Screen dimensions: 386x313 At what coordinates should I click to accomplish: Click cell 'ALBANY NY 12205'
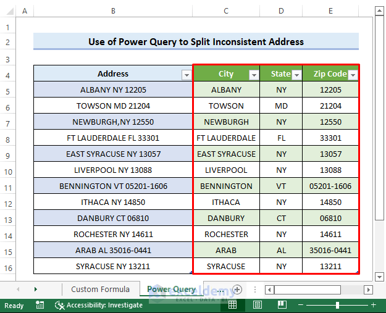(113, 90)
